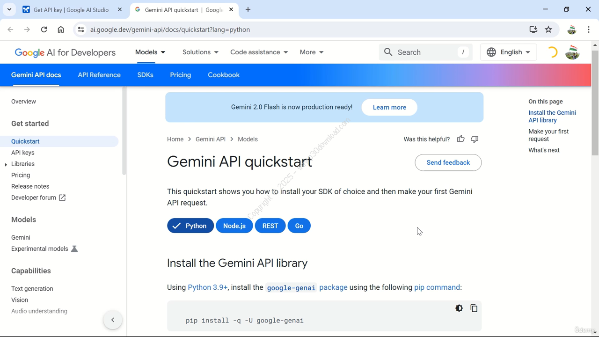This screenshot has width=599, height=337.
Task: Jump to What's next section
Action: click(544, 150)
